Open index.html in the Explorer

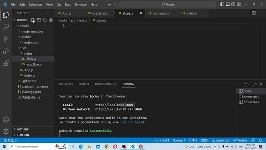click(x=32, y=42)
